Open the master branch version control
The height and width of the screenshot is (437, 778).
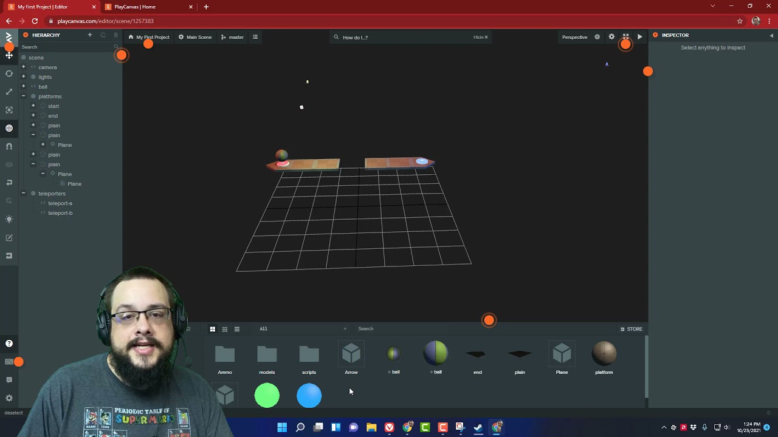point(232,37)
